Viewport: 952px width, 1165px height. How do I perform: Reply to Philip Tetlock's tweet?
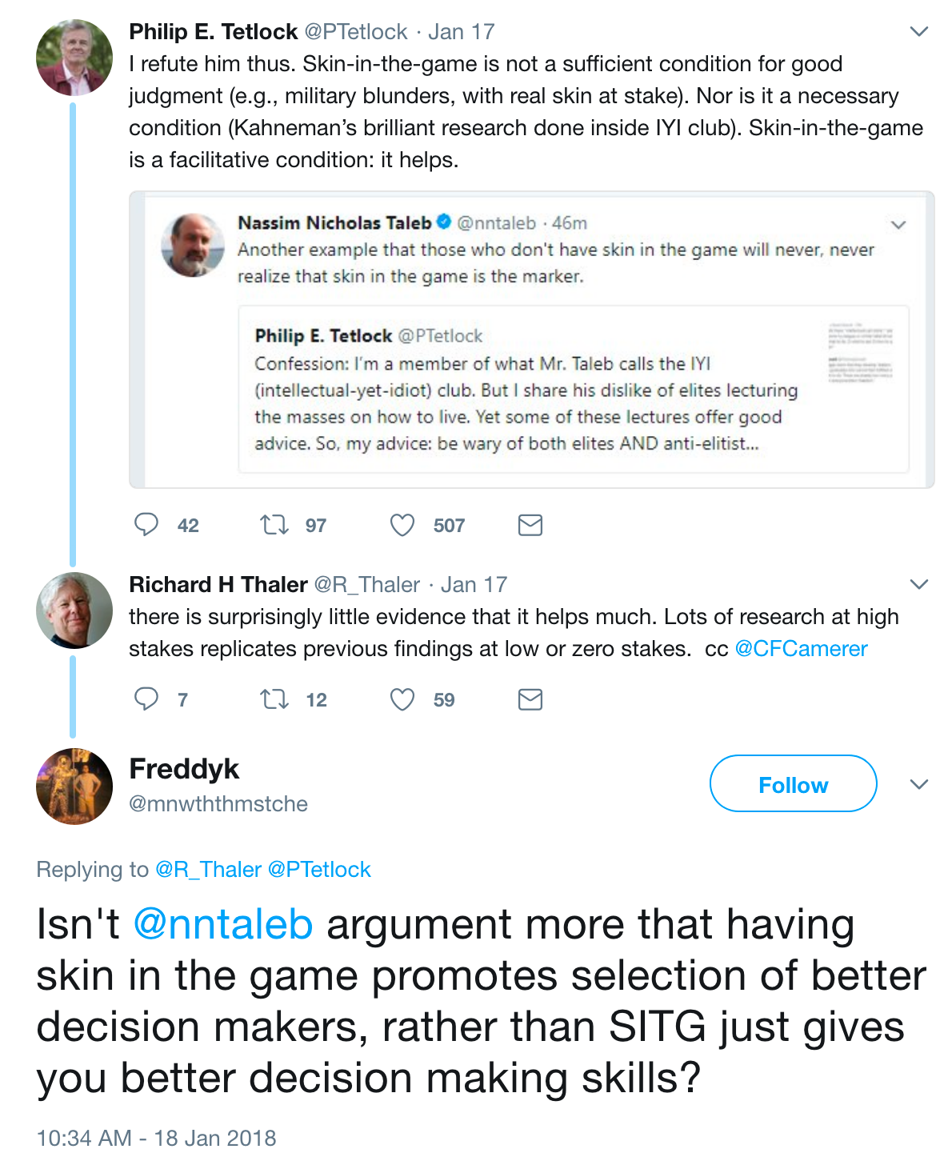coord(146,525)
